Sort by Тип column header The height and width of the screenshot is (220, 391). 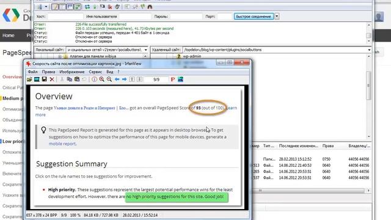tap(269, 146)
